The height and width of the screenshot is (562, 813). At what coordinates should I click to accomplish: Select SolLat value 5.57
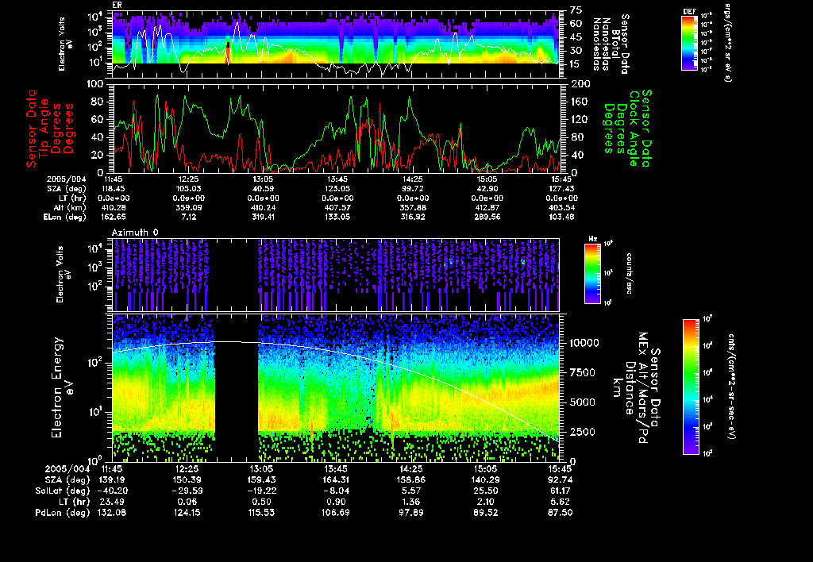click(410, 491)
